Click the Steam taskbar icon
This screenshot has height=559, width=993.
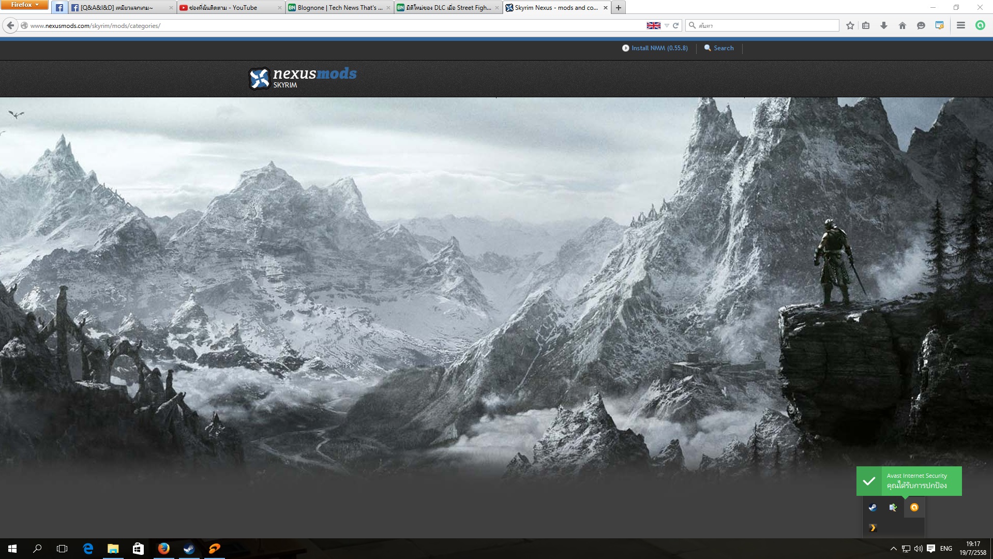click(189, 549)
